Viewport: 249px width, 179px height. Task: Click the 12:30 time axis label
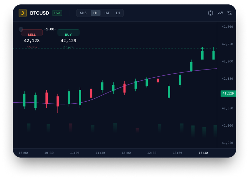[x=152, y=153]
